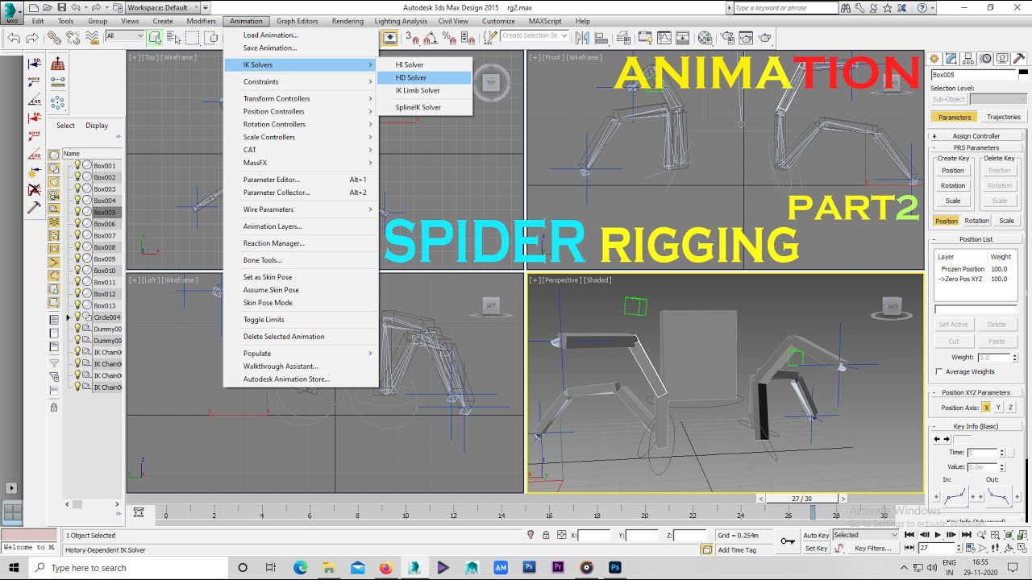Viewport: 1032px width, 580px height.
Task: Click the Key Filters... button
Action: [873, 548]
